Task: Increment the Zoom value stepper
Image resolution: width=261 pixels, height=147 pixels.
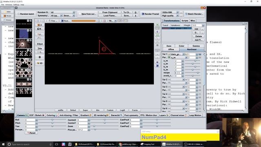Action: coord(89,126)
